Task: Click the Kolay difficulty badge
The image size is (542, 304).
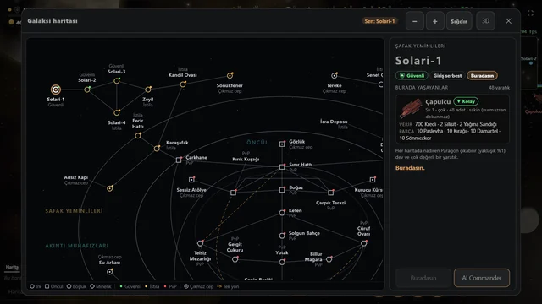Action: 466,101
